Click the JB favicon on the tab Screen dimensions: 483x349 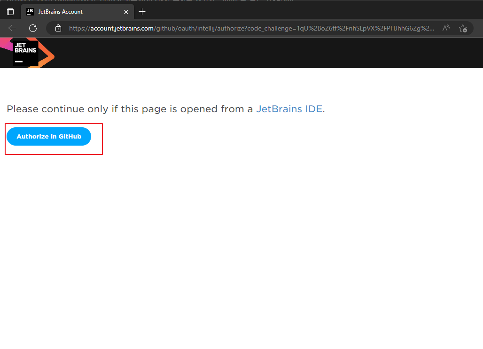click(x=30, y=12)
